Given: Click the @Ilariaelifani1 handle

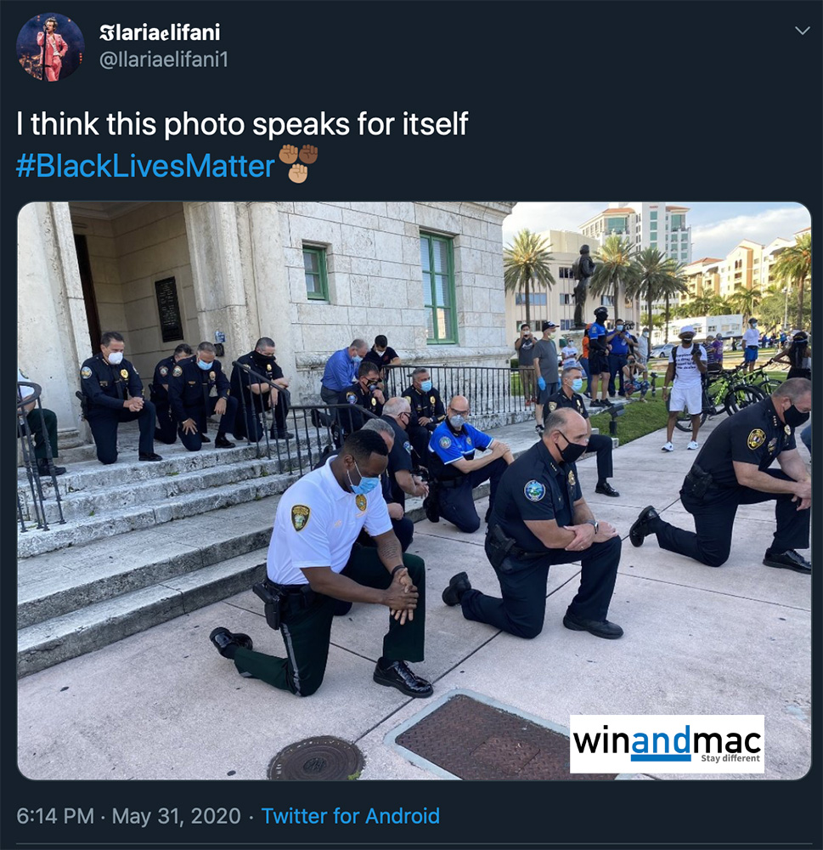Looking at the screenshot, I should (164, 59).
